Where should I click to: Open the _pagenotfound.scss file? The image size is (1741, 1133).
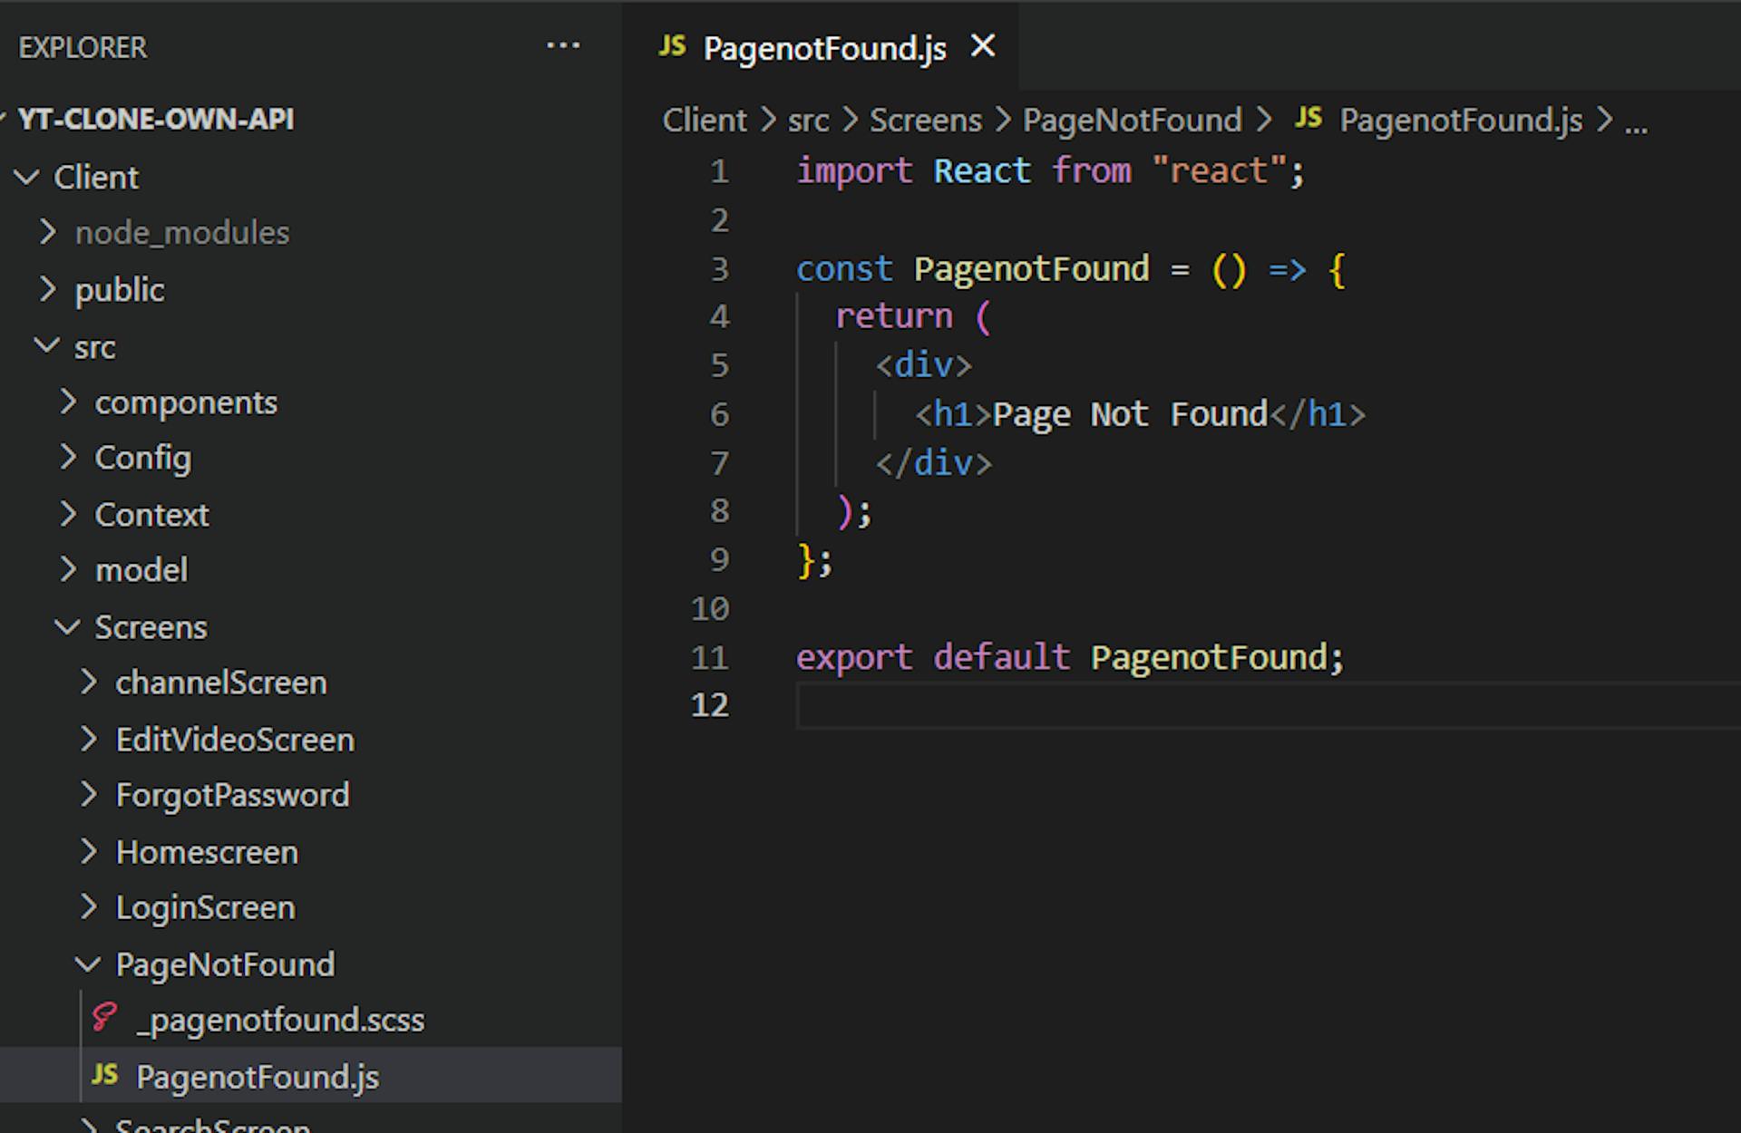279,1020
